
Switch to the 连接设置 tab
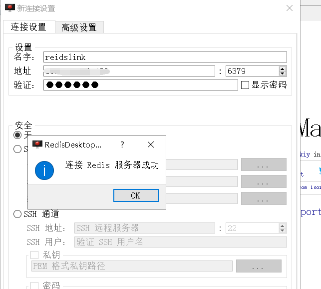(x=28, y=27)
